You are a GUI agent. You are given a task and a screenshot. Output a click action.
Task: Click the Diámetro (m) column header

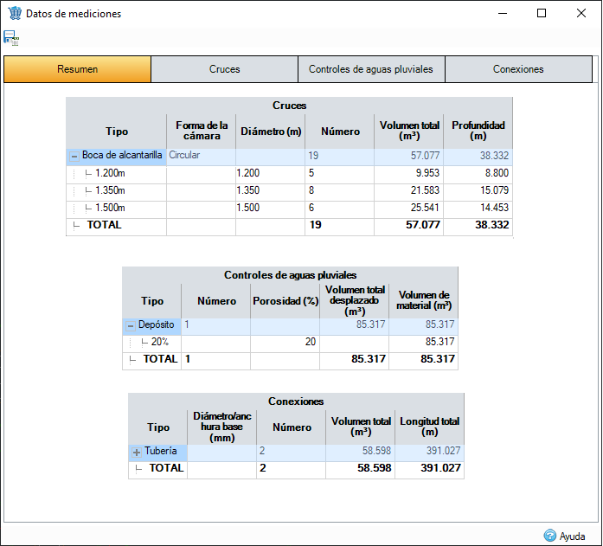pos(271,132)
